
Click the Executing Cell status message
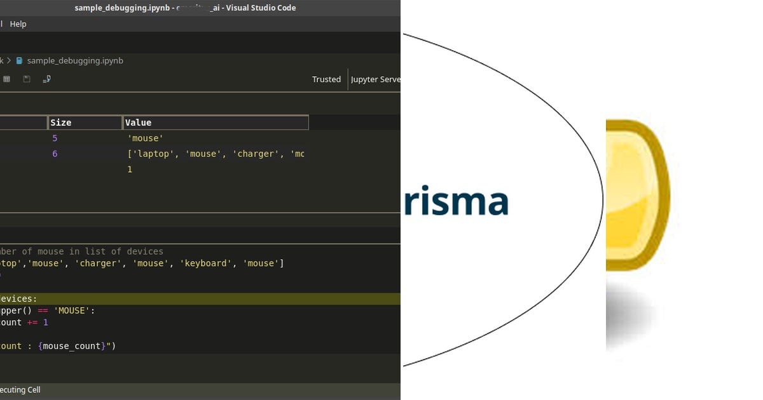(20, 389)
